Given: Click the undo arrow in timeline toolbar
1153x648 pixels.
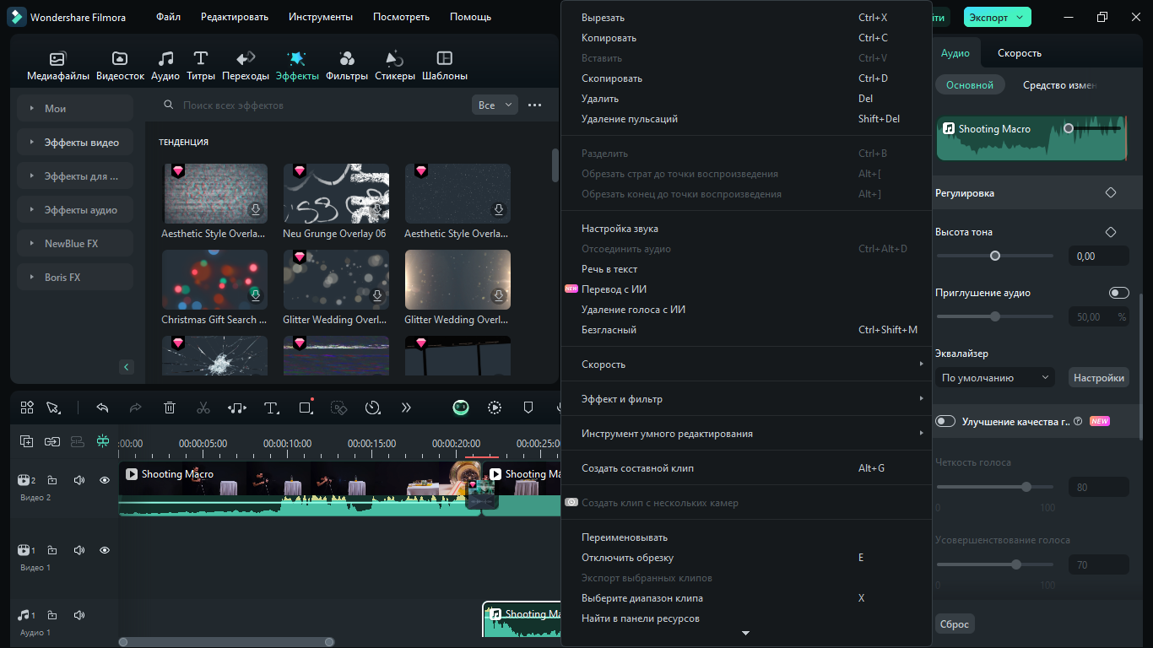Looking at the screenshot, I should [x=102, y=408].
